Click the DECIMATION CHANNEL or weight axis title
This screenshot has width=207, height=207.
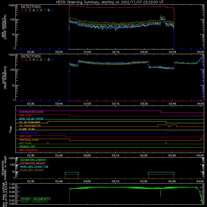(4, 168)
